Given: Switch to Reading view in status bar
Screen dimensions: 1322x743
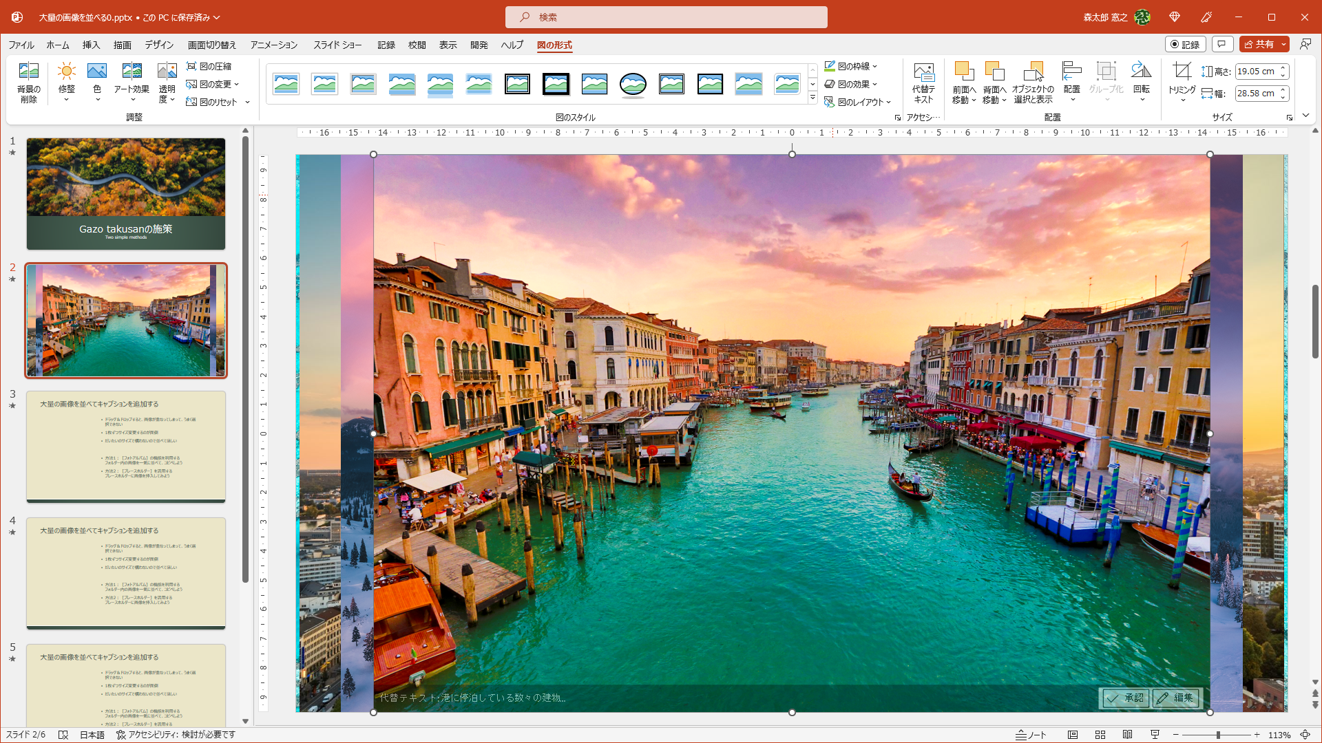Looking at the screenshot, I should click(x=1127, y=735).
